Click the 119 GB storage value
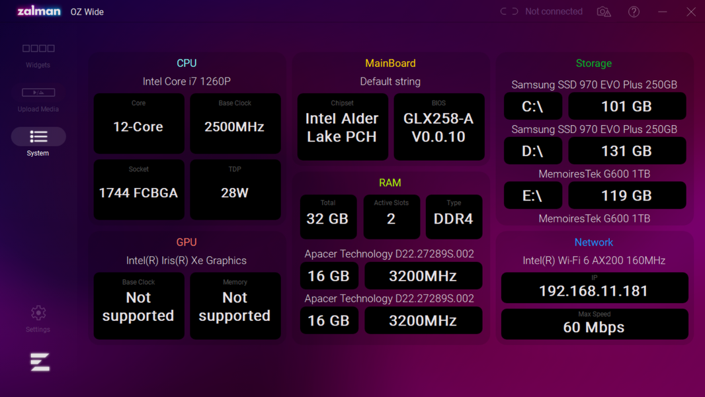The width and height of the screenshot is (705, 397). pos(627,195)
